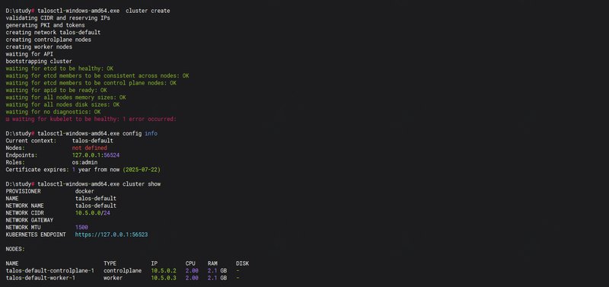Image resolution: width=609 pixels, height=287 pixels.
Task: Click the talos-default-controlplane-1 node name
Action: point(49,271)
